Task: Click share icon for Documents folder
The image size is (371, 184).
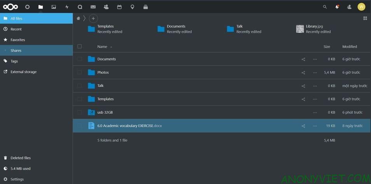Action: point(303,59)
